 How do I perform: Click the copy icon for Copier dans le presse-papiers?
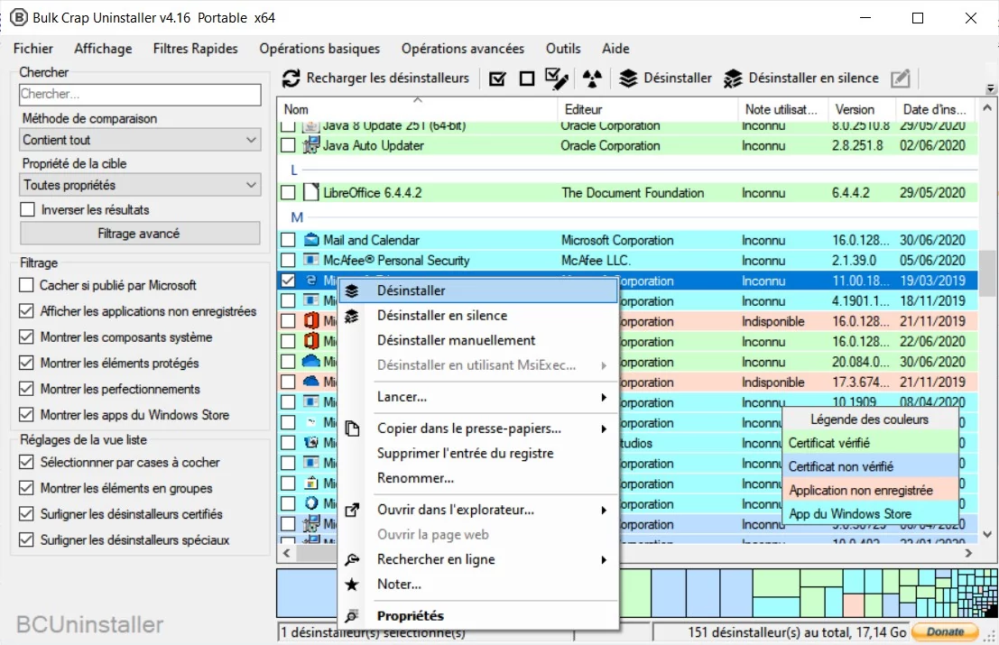[x=352, y=428]
